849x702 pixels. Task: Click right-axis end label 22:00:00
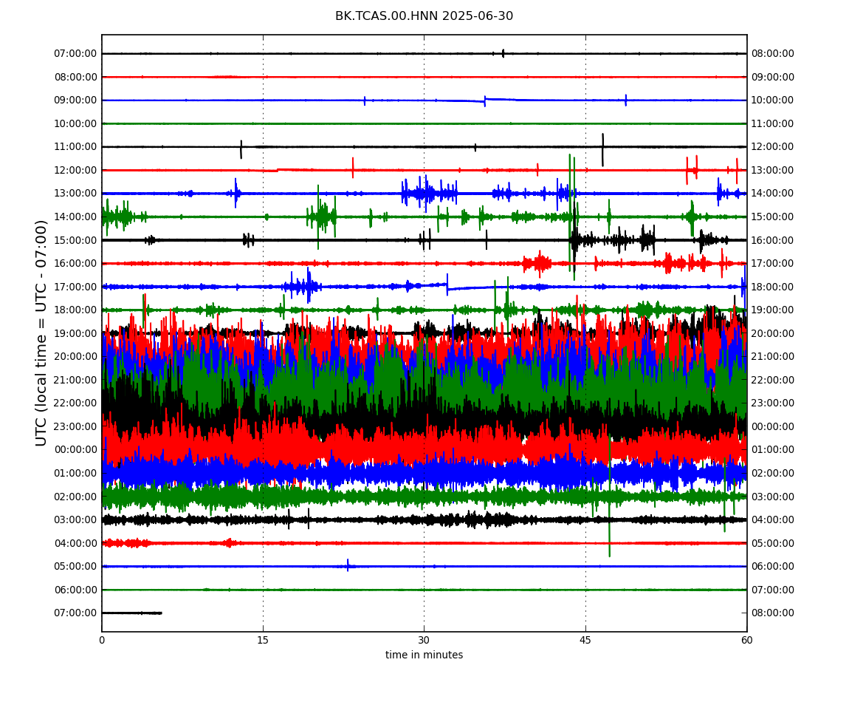[773, 380]
